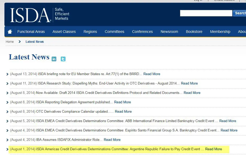This screenshot has height=156, width=246.
Task: Open the Bookstore menu
Action: (x=194, y=32)
